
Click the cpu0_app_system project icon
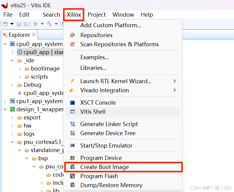[x=12, y=44]
